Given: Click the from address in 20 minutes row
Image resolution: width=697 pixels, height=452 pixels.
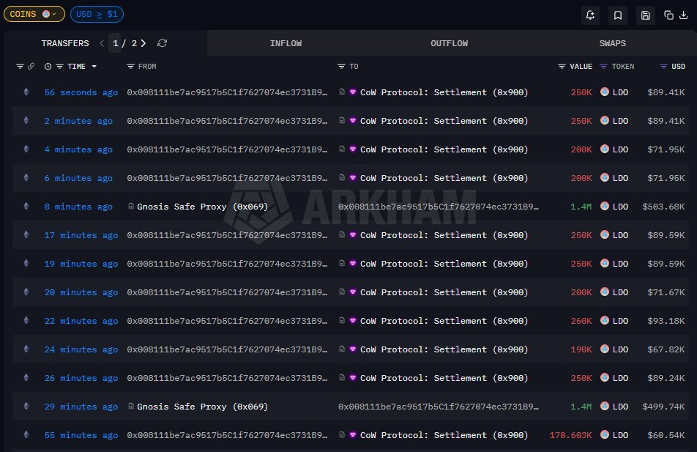Looking at the screenshot, I should [227, 292].
